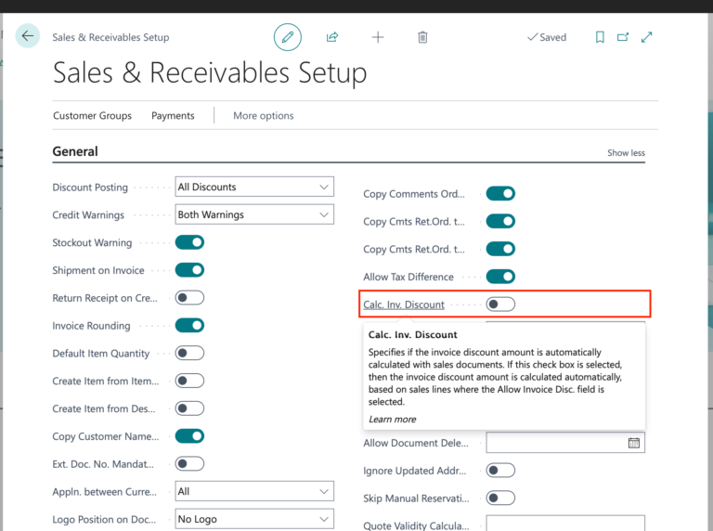Open the Payments menu
Screen dimensions: 713x531
click(x=173, y=116)
